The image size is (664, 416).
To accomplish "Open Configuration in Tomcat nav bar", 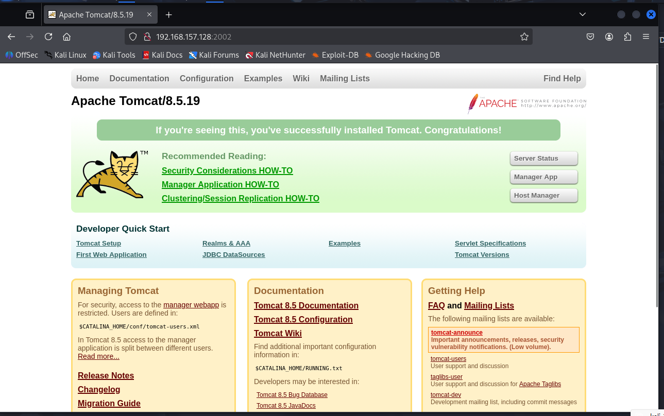I will click(x=207, y=78).
